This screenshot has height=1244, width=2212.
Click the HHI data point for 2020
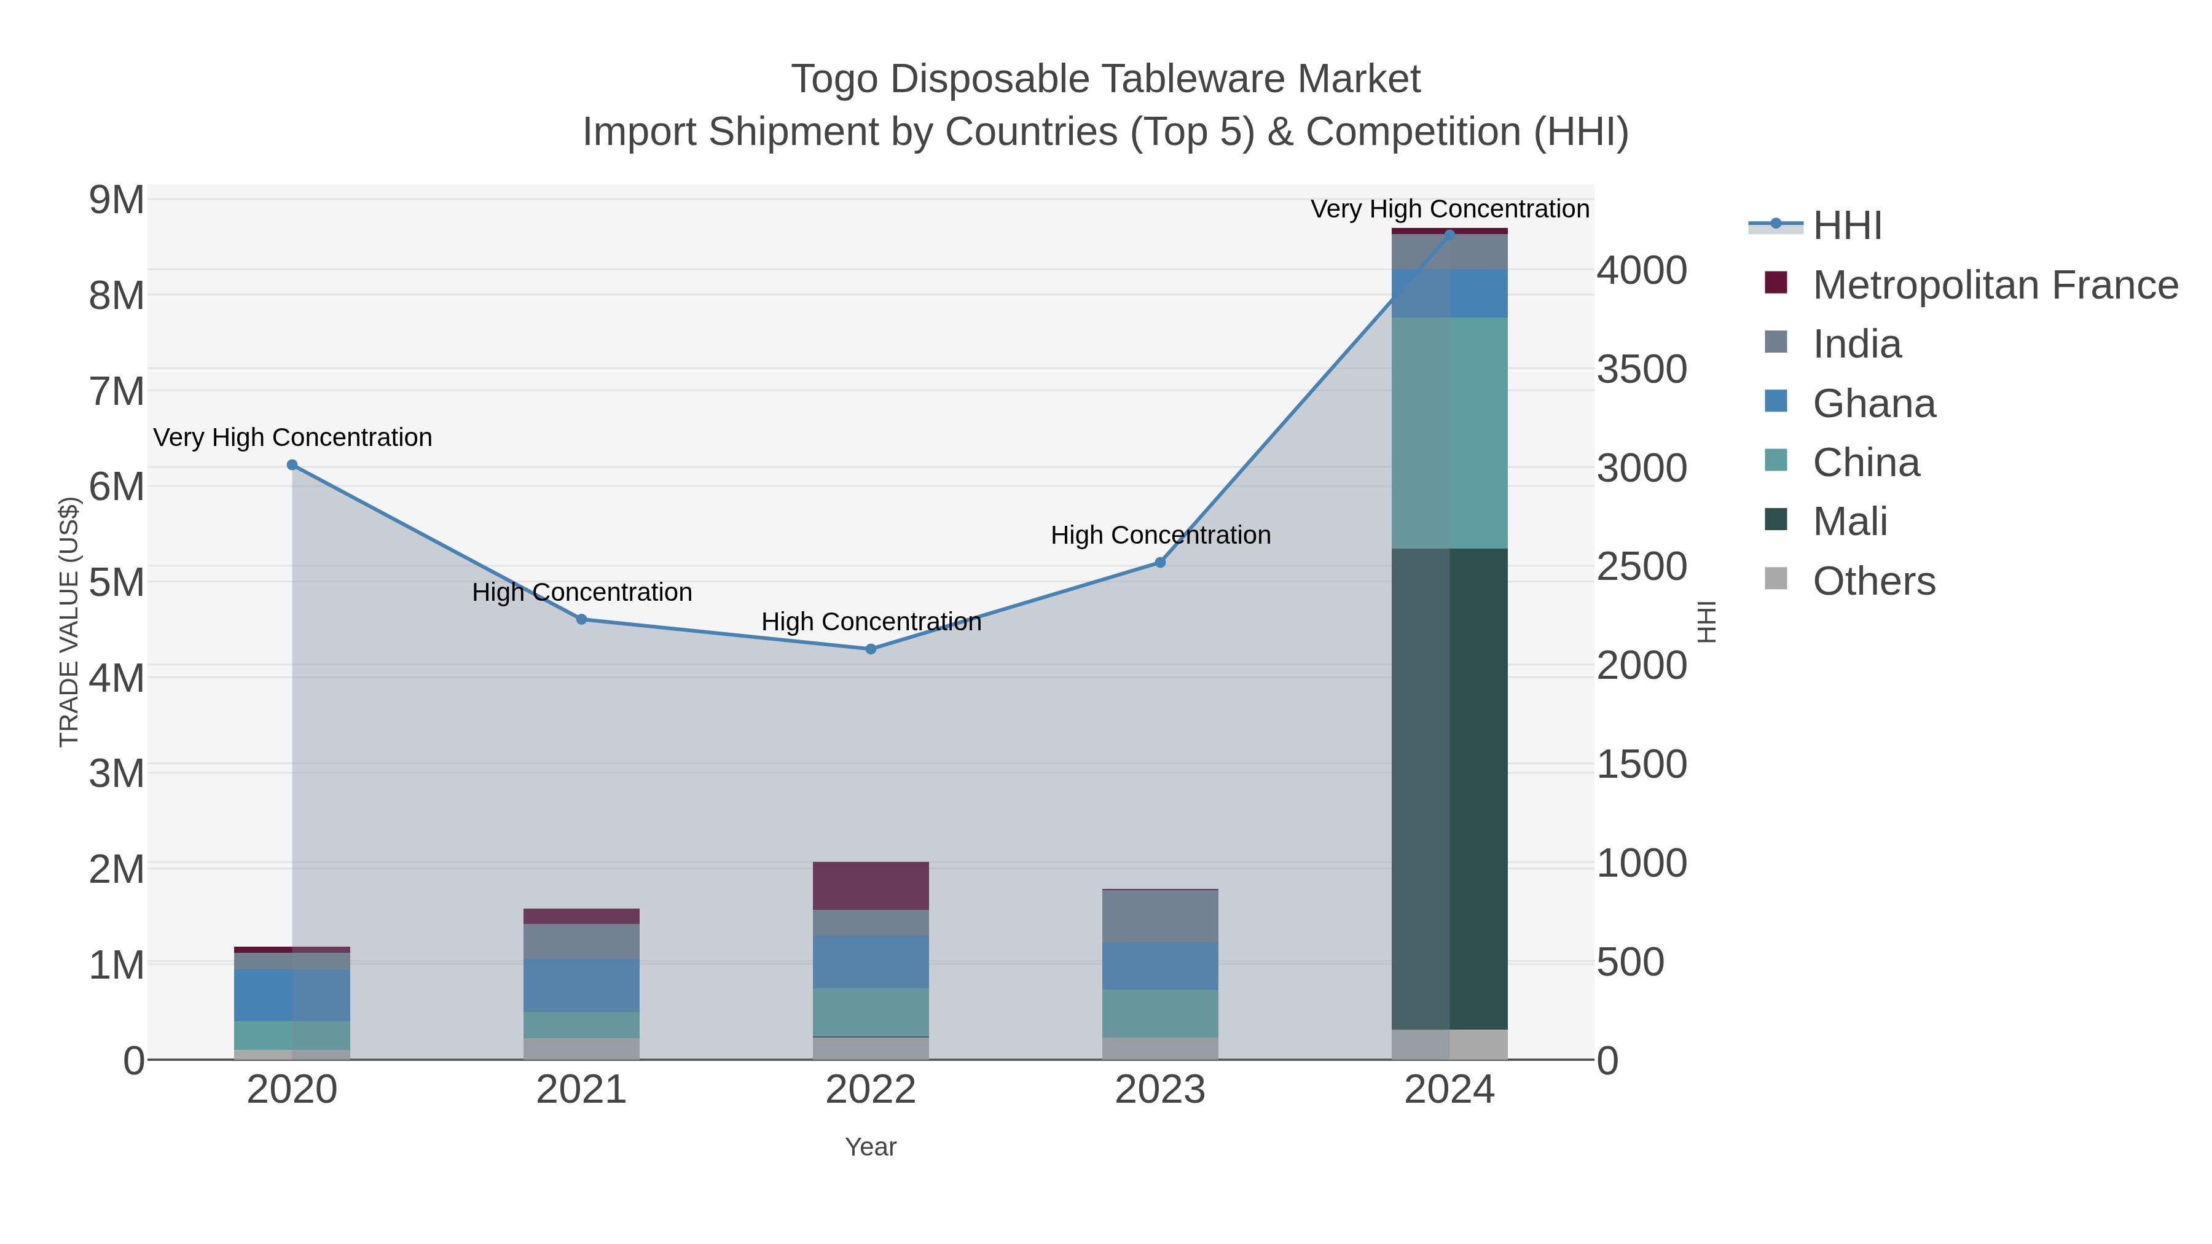(292, 465)
